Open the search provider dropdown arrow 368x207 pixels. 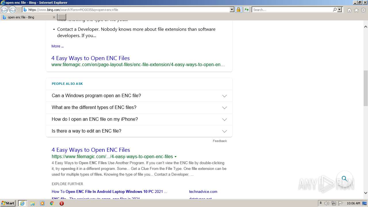340,10
